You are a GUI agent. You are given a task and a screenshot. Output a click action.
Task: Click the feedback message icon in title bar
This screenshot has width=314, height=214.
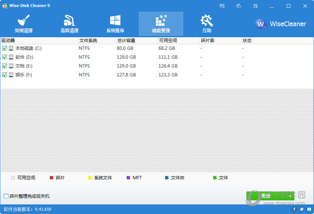point(222,6)
